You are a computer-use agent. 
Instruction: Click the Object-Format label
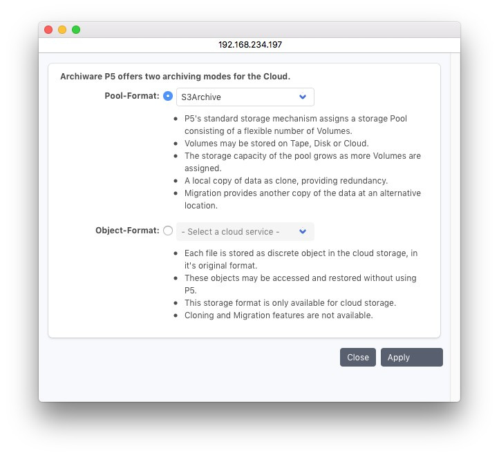pos(127,231)
